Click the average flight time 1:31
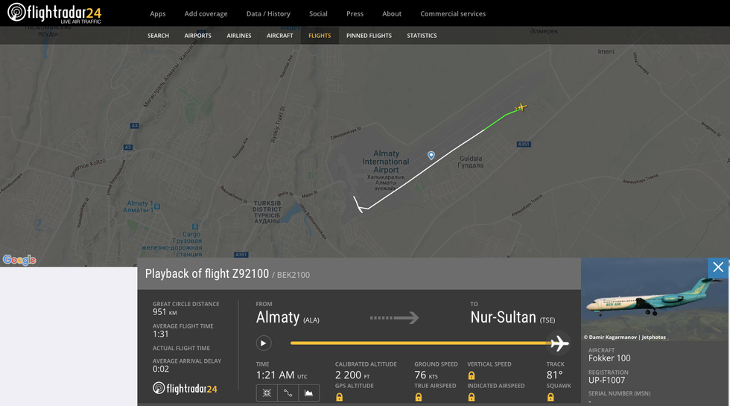Screen dimensions: 730x406 161,334
